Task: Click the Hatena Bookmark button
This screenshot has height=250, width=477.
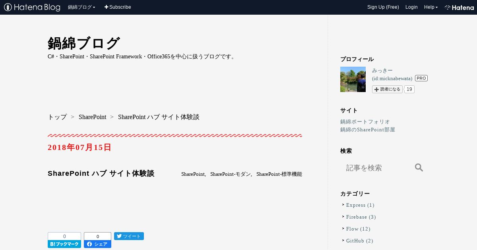Action: click(x=64, y=244)
